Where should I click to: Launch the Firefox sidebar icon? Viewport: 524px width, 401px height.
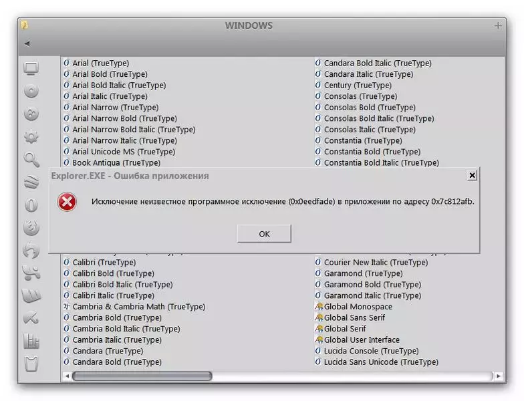pos(31,227)
